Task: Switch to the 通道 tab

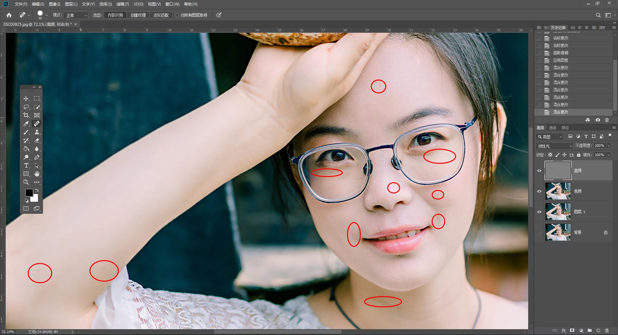Action: pyautogui.click(x=553, y=128)
